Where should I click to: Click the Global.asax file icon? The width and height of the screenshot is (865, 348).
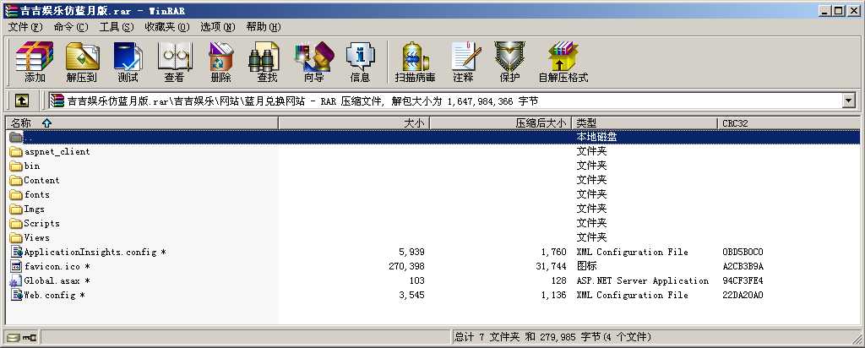16,280
